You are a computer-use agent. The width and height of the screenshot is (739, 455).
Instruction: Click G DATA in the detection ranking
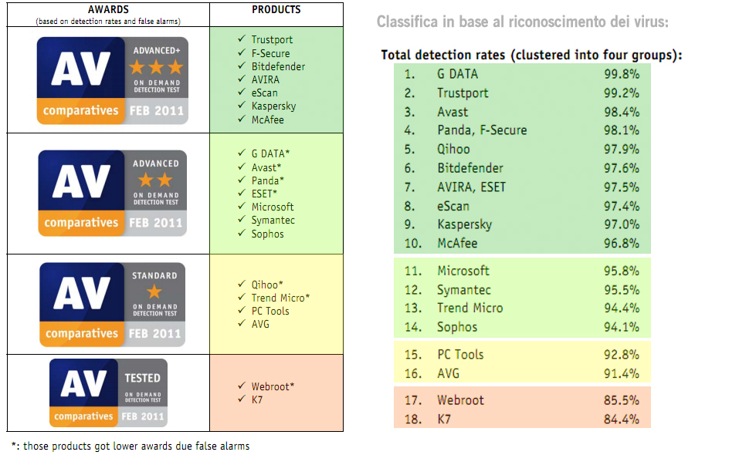point(457,74)
